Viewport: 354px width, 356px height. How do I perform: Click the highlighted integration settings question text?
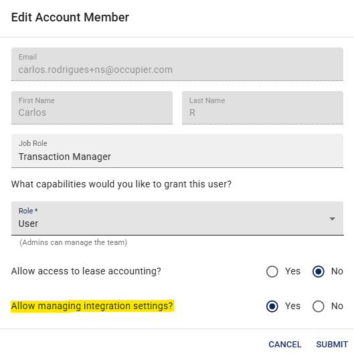tap(92, 306)
